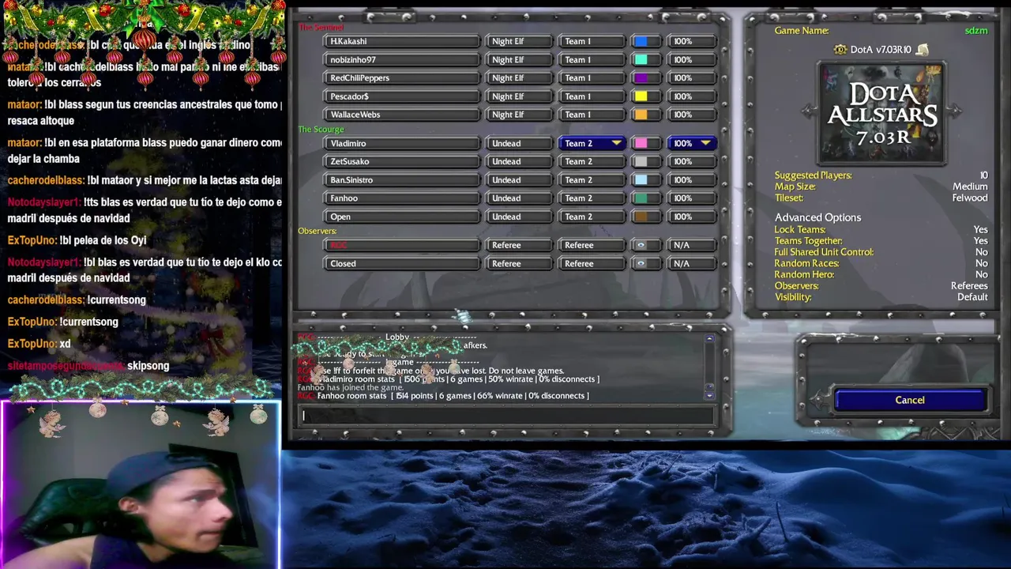Click WallaceWebs's Team 1 selector
Screen dimensions: 1011x569
click(592, 115)
